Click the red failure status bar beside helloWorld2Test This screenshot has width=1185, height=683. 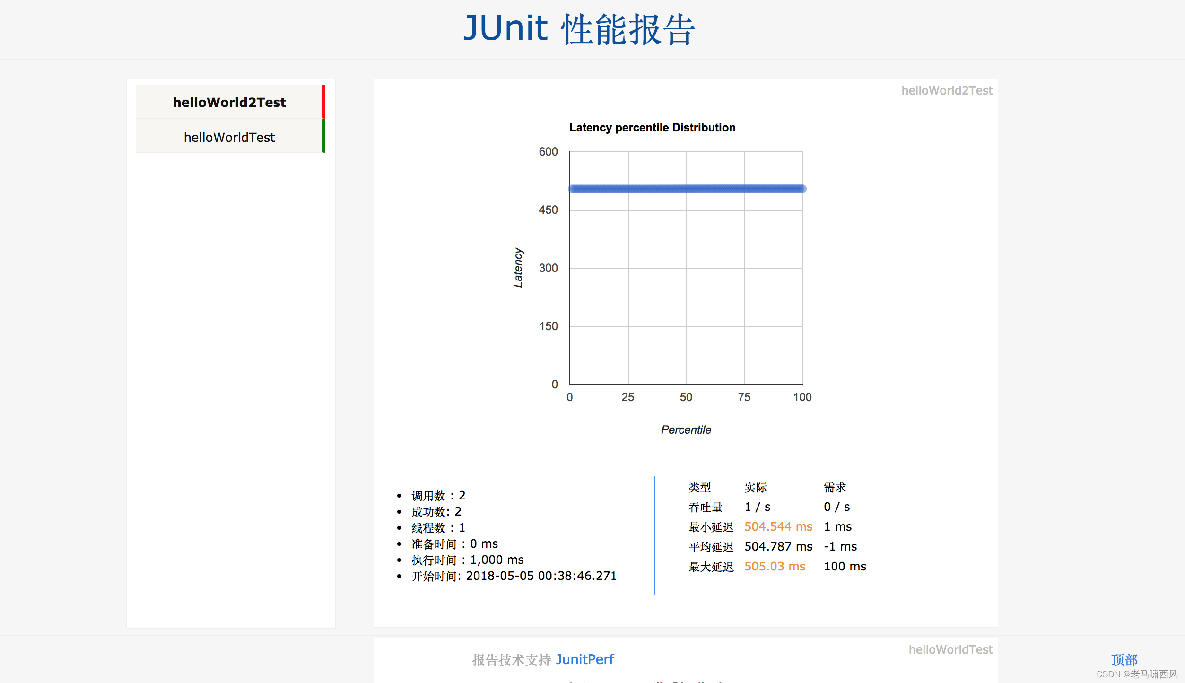point(323,102)
